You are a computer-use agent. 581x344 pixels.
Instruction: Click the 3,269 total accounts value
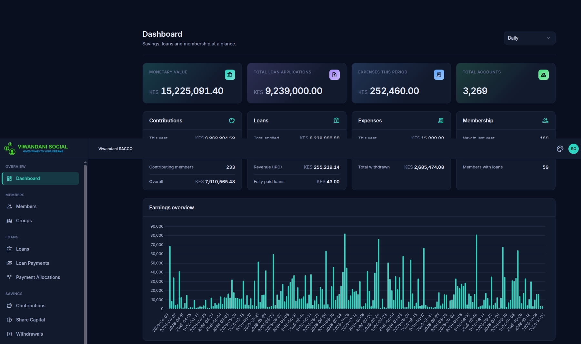(x=475, y=91)
